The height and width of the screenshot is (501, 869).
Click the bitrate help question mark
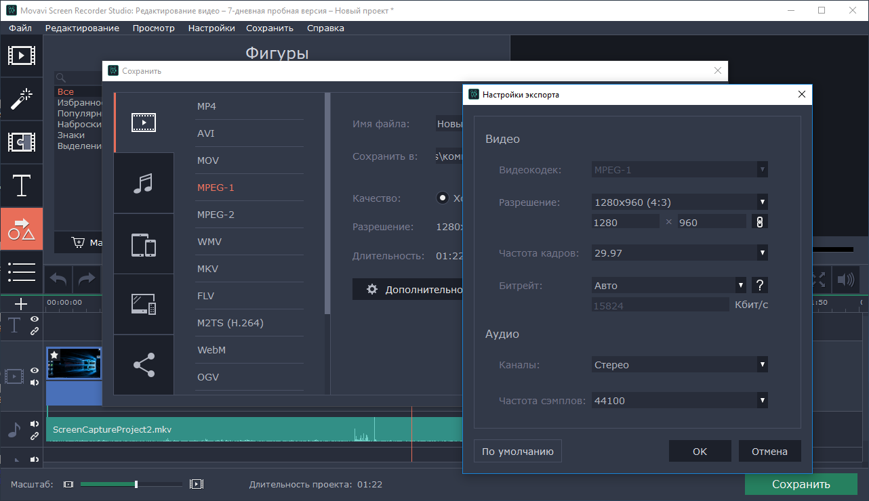tap(760, 285)
